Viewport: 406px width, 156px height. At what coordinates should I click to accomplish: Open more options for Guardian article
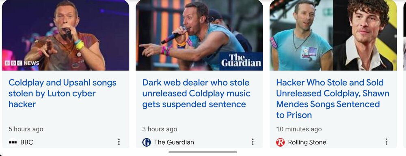pyautogui.click(x=253, y=142)
